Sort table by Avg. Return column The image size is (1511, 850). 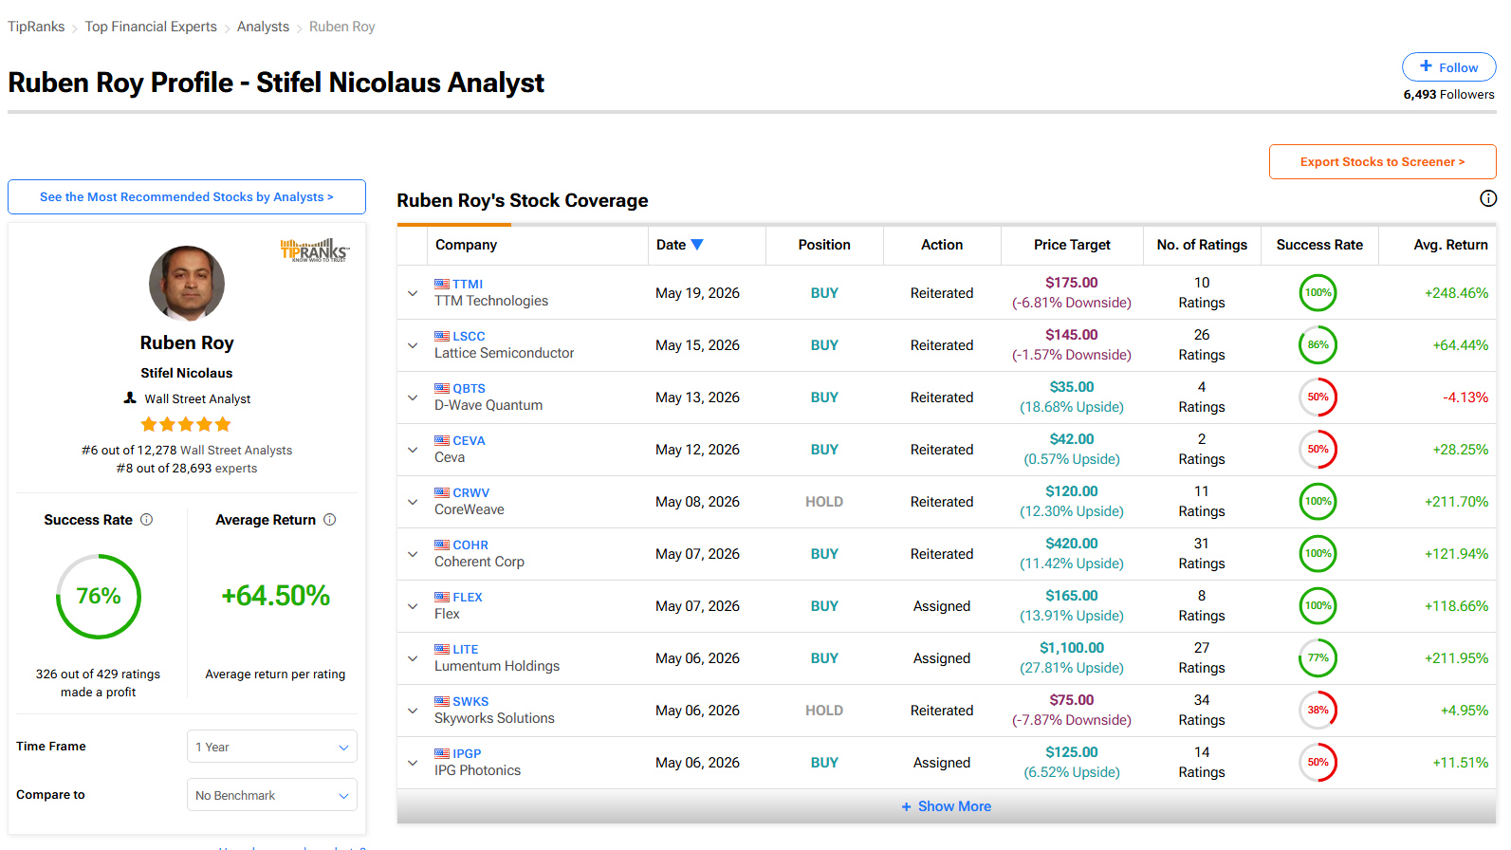[x=1450, y=245]
